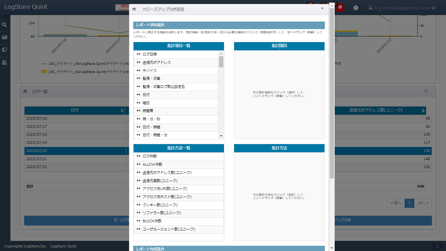Click the drag handle icon for ALLOW件数
The image size is (446, 251).
[x=138, y=164]
